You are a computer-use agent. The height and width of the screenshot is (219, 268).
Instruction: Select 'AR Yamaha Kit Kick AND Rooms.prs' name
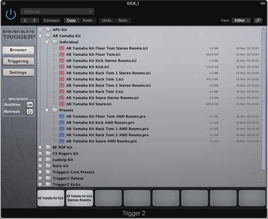click(x=100, y=122)
